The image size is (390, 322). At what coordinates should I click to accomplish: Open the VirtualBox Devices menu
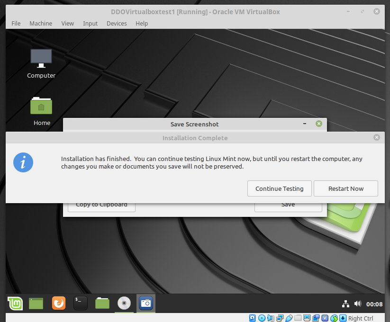[117, 23]
